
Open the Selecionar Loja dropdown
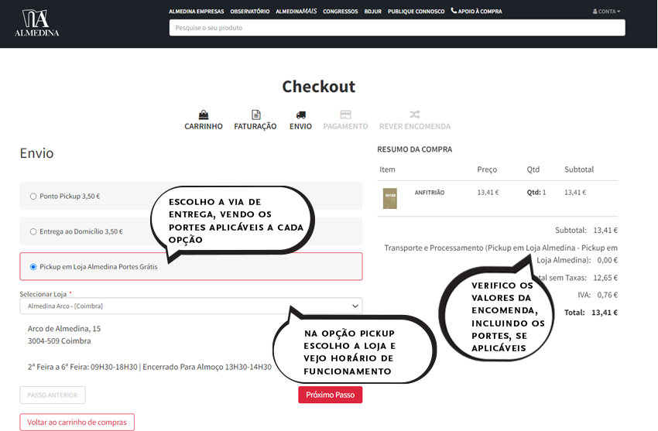point(190,306)
